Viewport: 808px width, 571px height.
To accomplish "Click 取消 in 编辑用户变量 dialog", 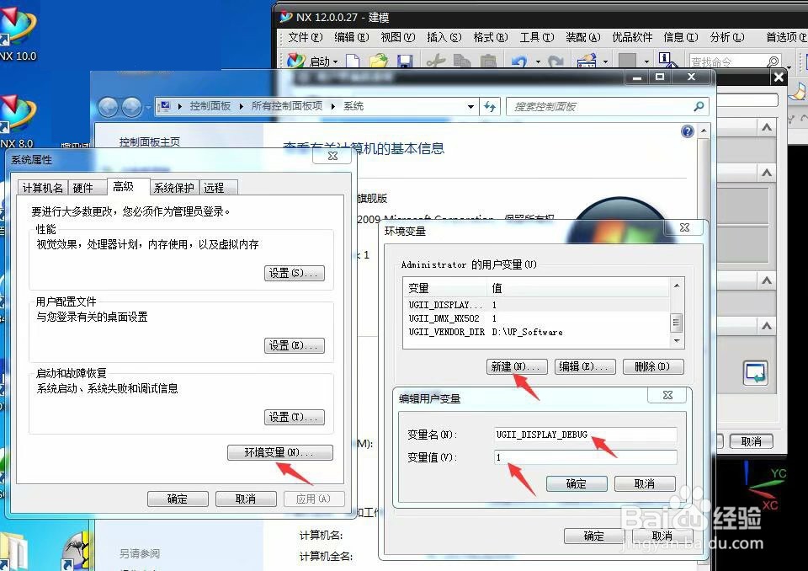I will pyautogui.click(x=645, y=483).
